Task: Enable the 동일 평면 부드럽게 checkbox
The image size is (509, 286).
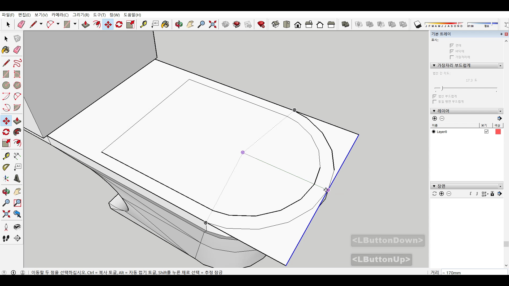Action: [435, 102]
